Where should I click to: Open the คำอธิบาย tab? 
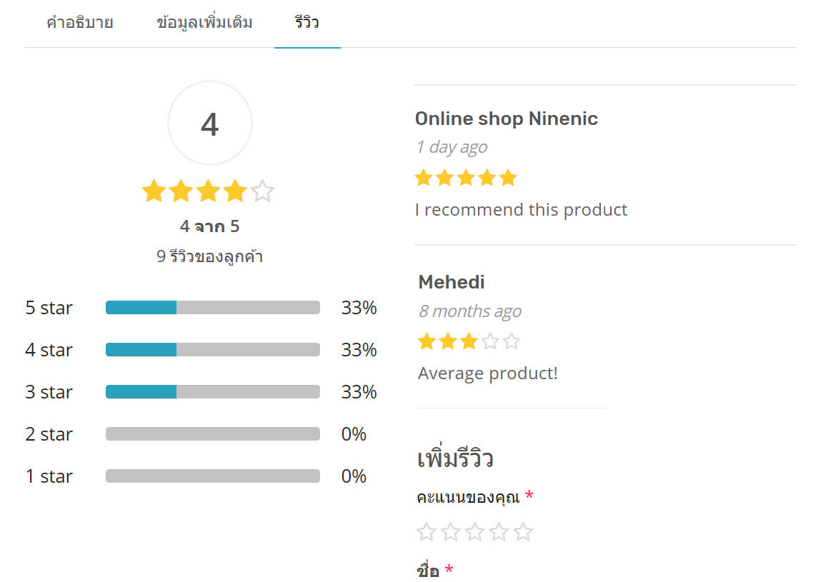click(x=80, y=22)
